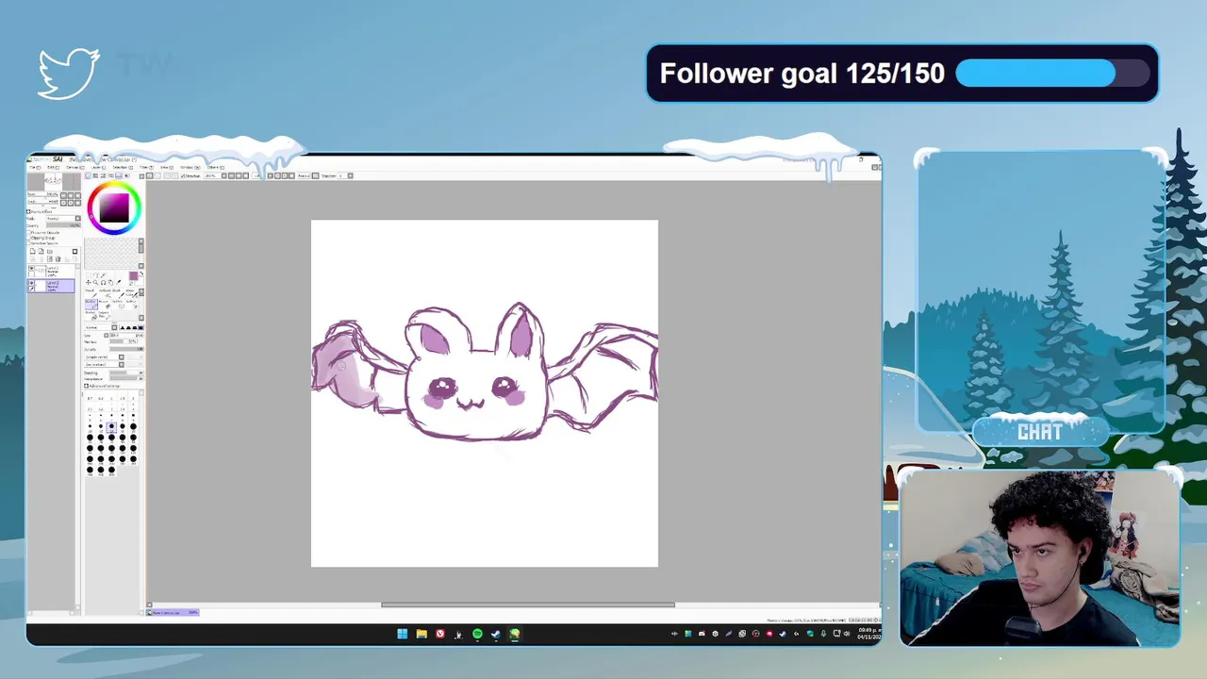Pick the magic wand tool

[x=103, y=275]
